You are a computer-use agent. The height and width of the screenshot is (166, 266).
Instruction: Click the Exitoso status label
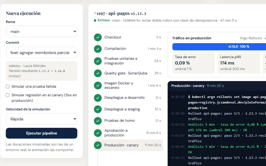click(x=103, y=20)
